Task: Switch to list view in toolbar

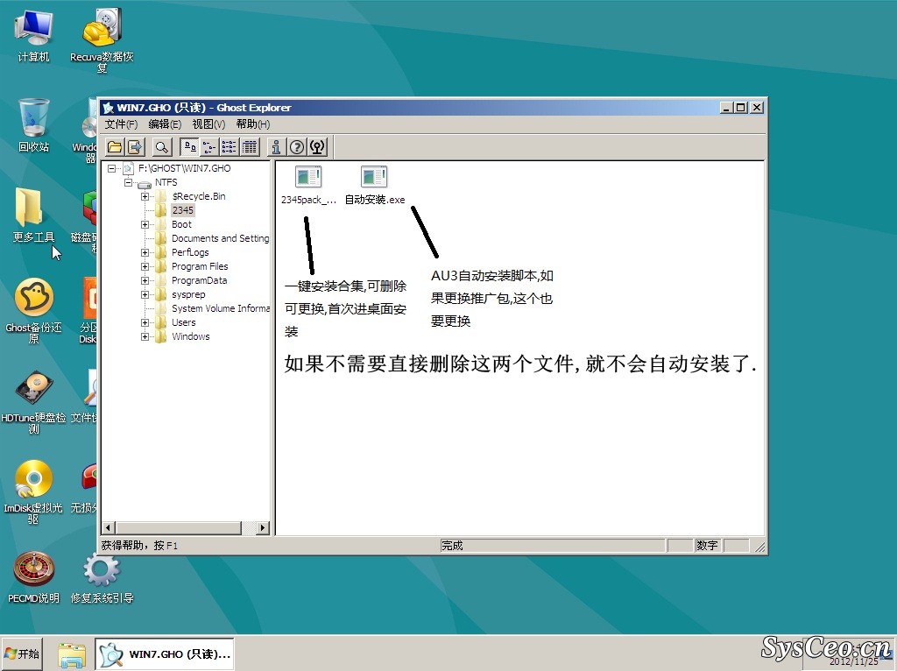Action: click(230, 147)
